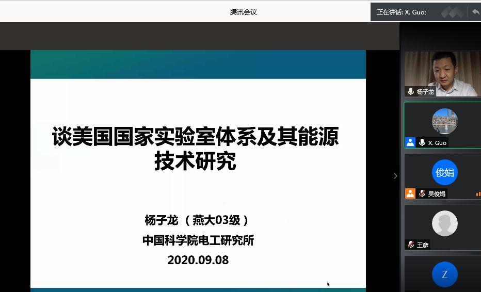
Task: Click the orange person badge beside 吴俊娟
Action: 410,193
